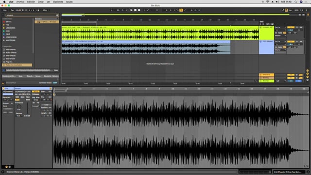Open the Archivo menu

pyautogui.click(x=20, y=2)
